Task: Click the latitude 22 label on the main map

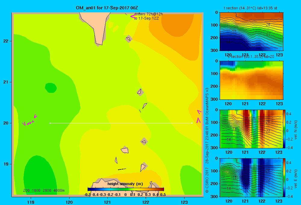Action: (6, 41)
